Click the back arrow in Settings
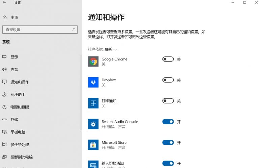 [4, 2]
